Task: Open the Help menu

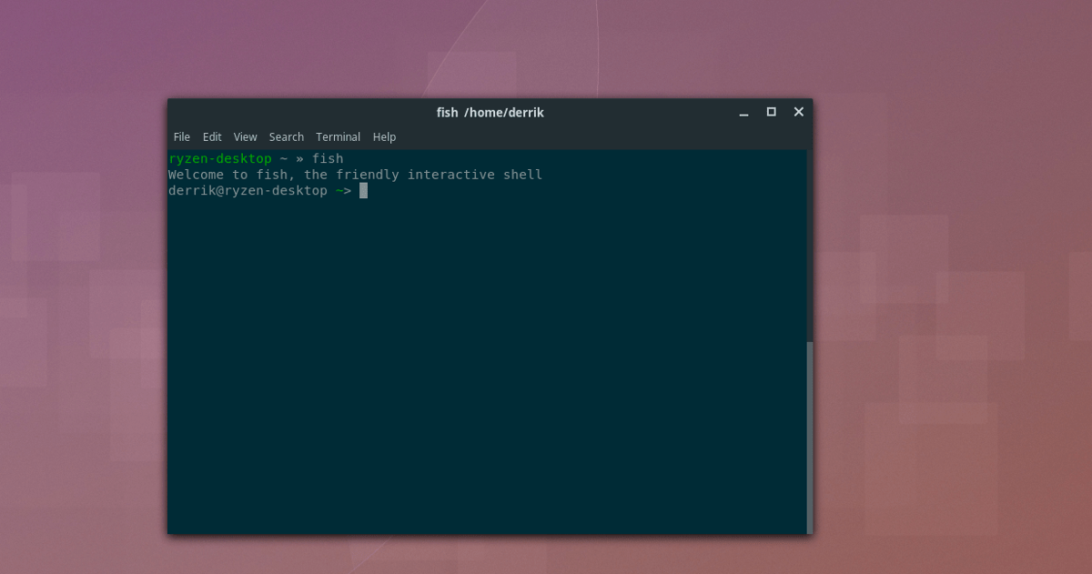Action: (384, 136)
